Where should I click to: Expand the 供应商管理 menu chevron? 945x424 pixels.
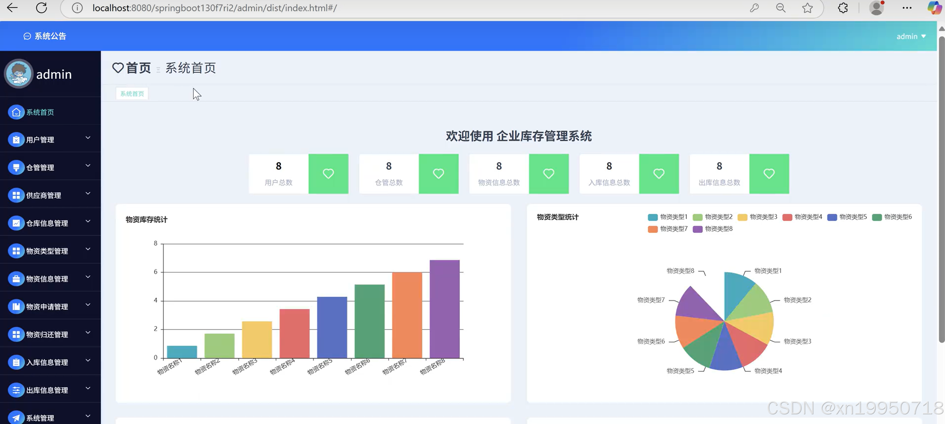[x=88, y=194]
